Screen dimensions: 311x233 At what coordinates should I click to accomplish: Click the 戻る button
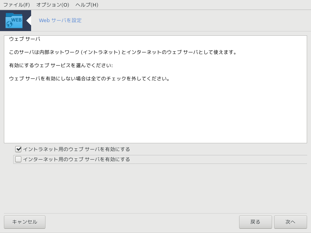(x=255, y=222)
